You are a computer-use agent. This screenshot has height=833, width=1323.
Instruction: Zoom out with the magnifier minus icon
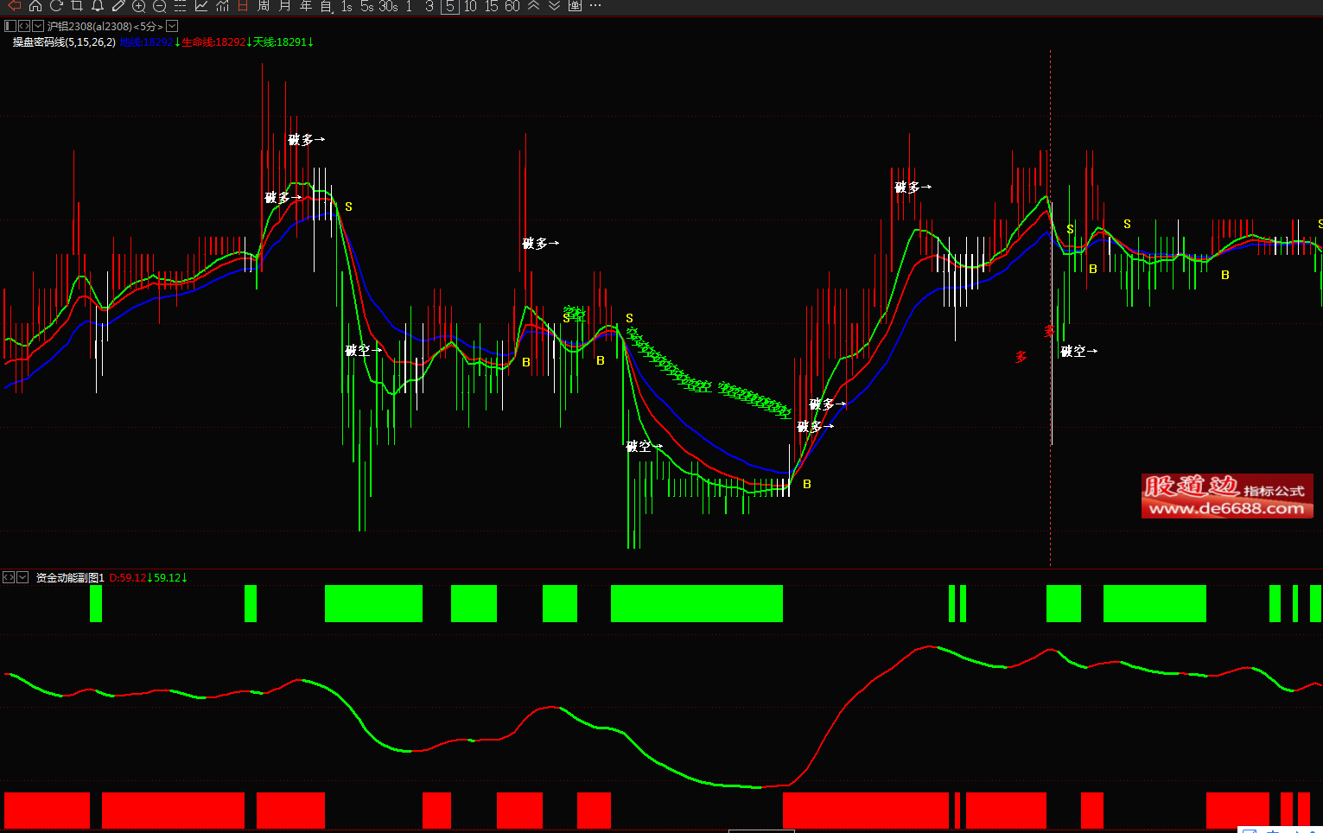point(159,6)
